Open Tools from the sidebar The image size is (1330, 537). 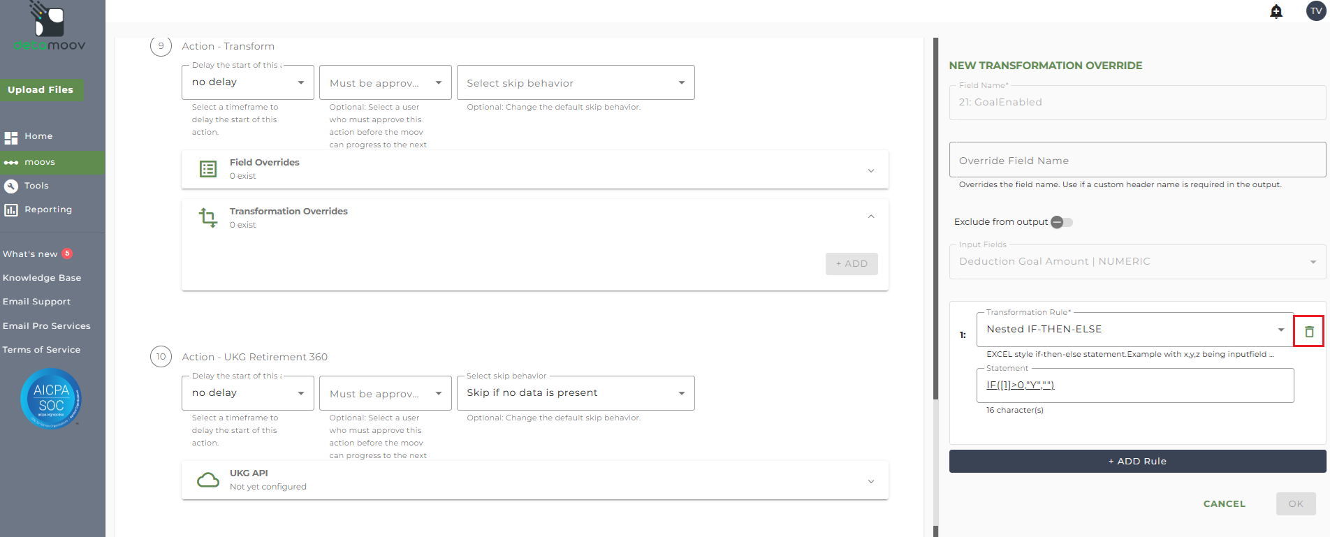pos(36,186)
